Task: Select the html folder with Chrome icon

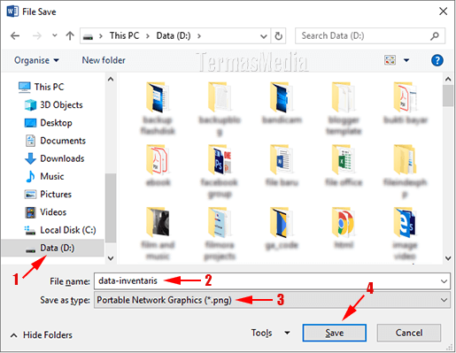Action: (x=344, y=228)
